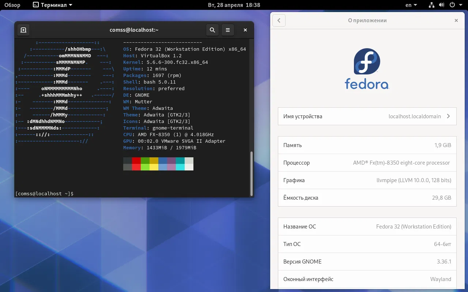Click the terminal command prompt line
The height and width of the screenshot is (292, 468).
(x=45, y=193)
